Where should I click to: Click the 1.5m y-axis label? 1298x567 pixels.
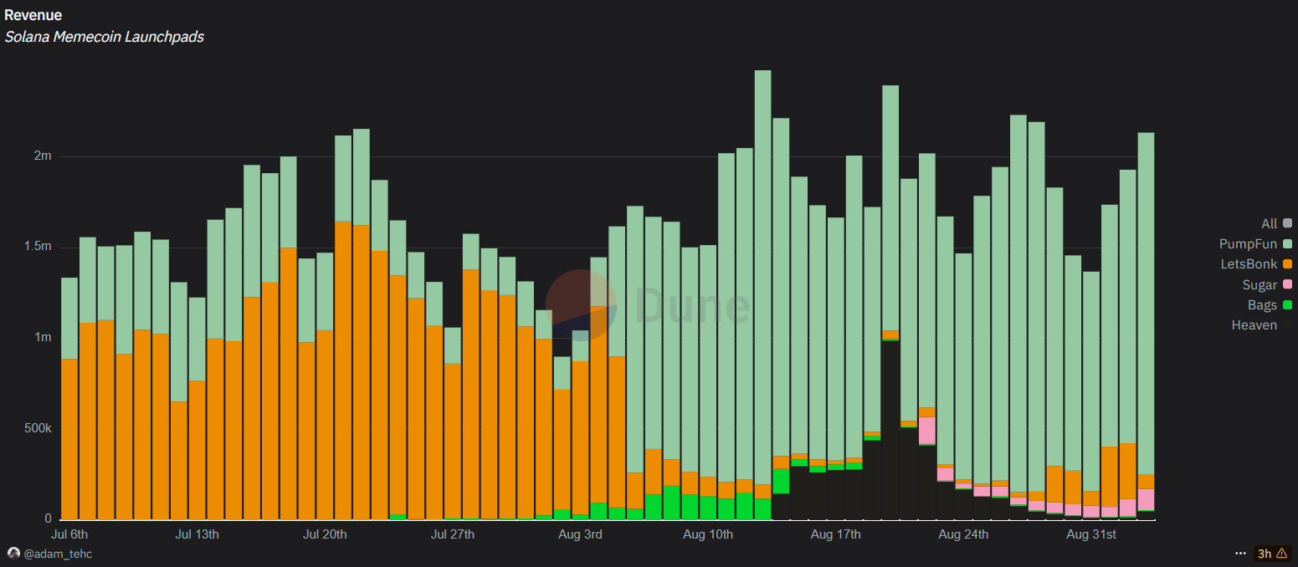point(38,247)
